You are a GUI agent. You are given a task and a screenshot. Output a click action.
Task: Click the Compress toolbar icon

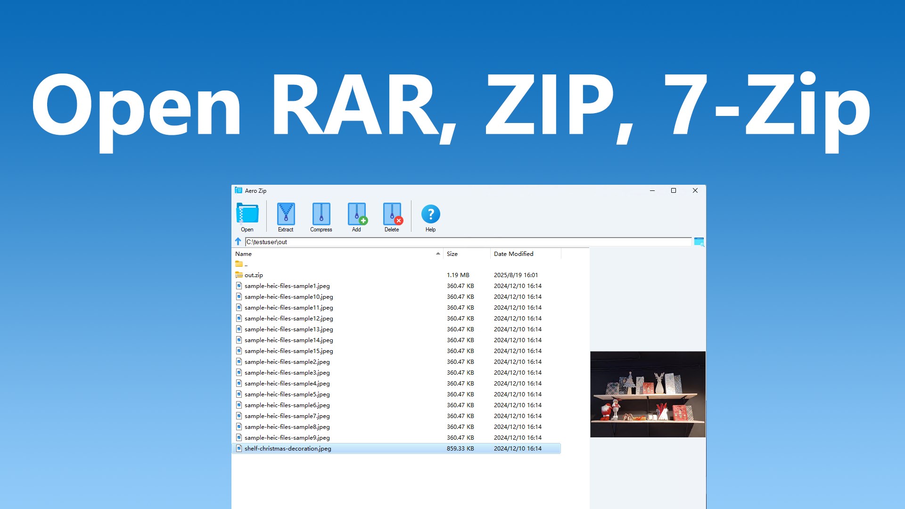tap(321, 214)
